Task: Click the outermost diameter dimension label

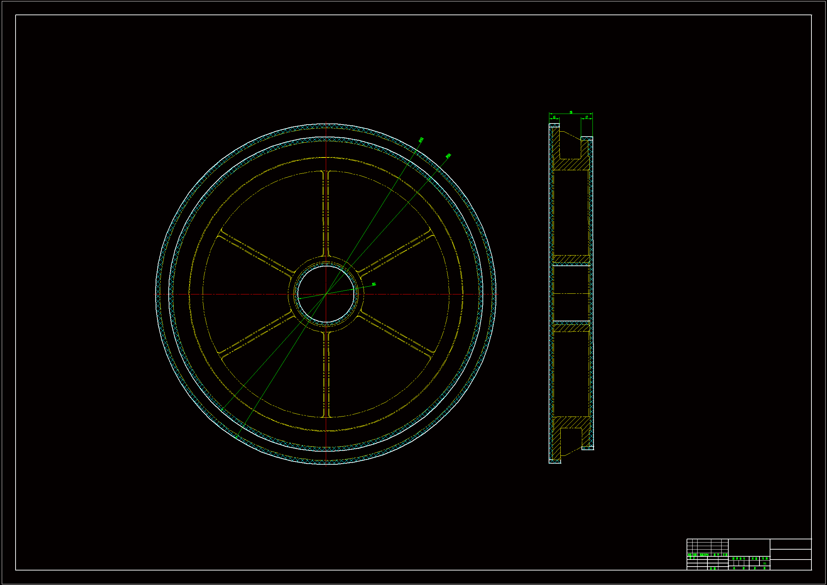Action: (421, 139)
